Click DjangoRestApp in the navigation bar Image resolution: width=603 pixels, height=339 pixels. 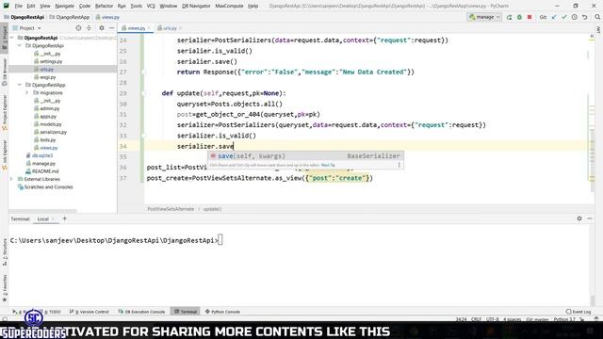point(70,17)
